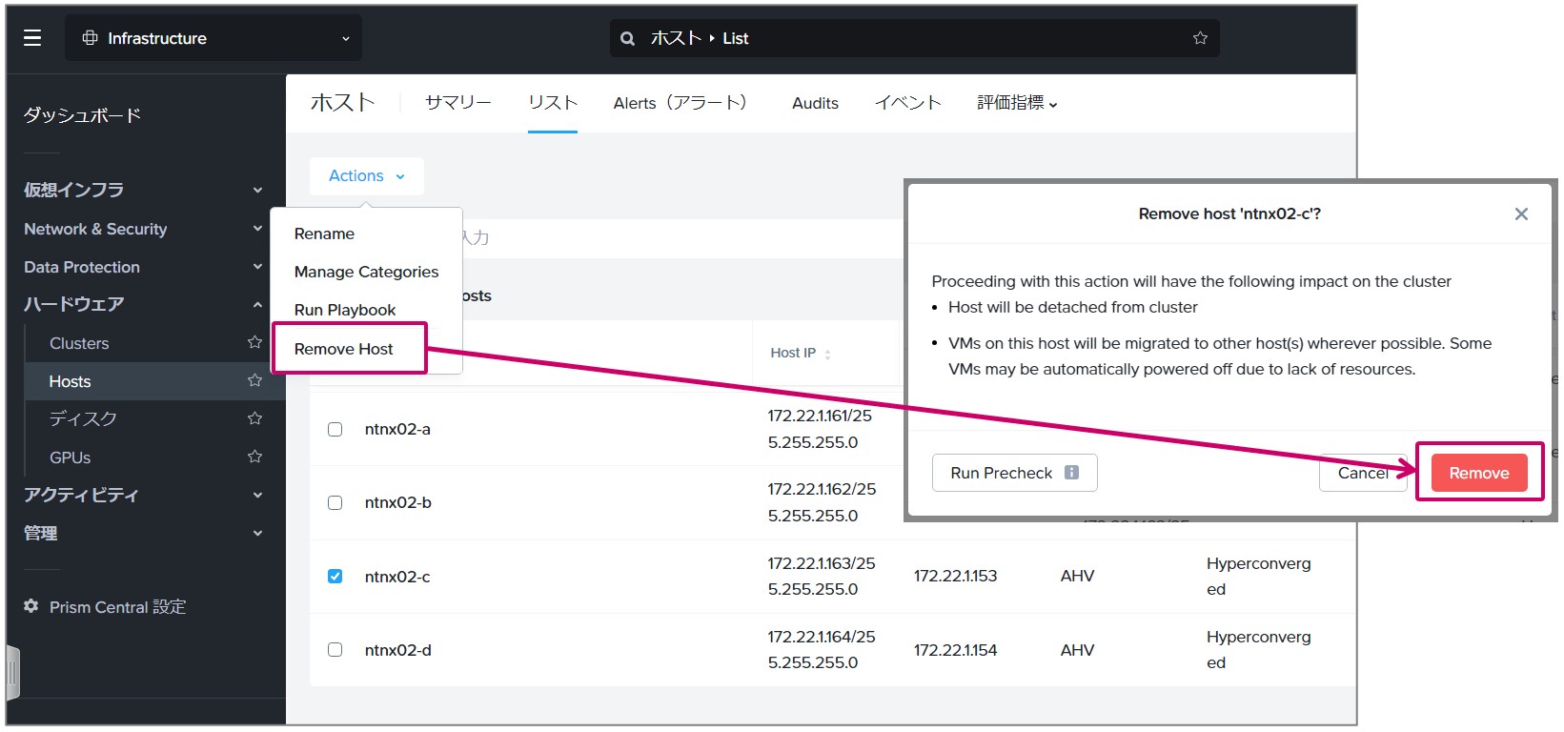
Task: Open the hamburger main menu
Action: point(32,38)
